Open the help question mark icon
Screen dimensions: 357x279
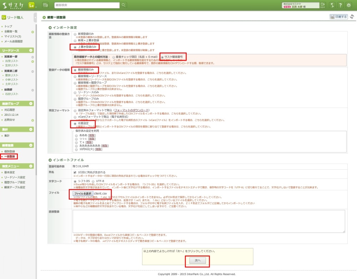coord(340,5)
